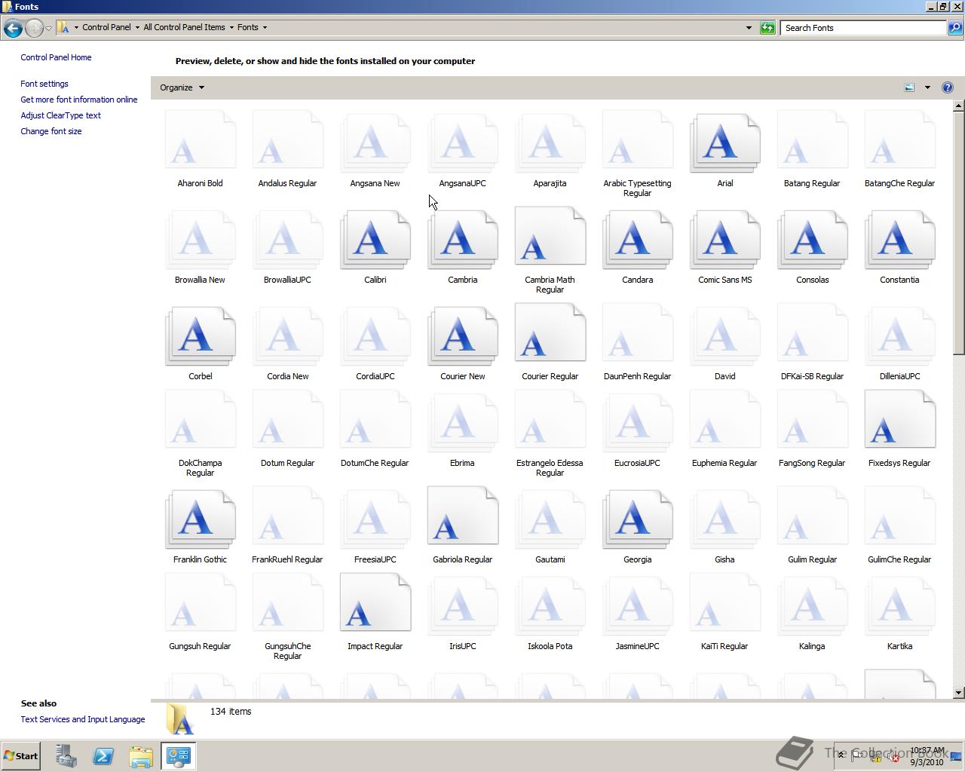Open the address bar history dropdown

(749, 28)
